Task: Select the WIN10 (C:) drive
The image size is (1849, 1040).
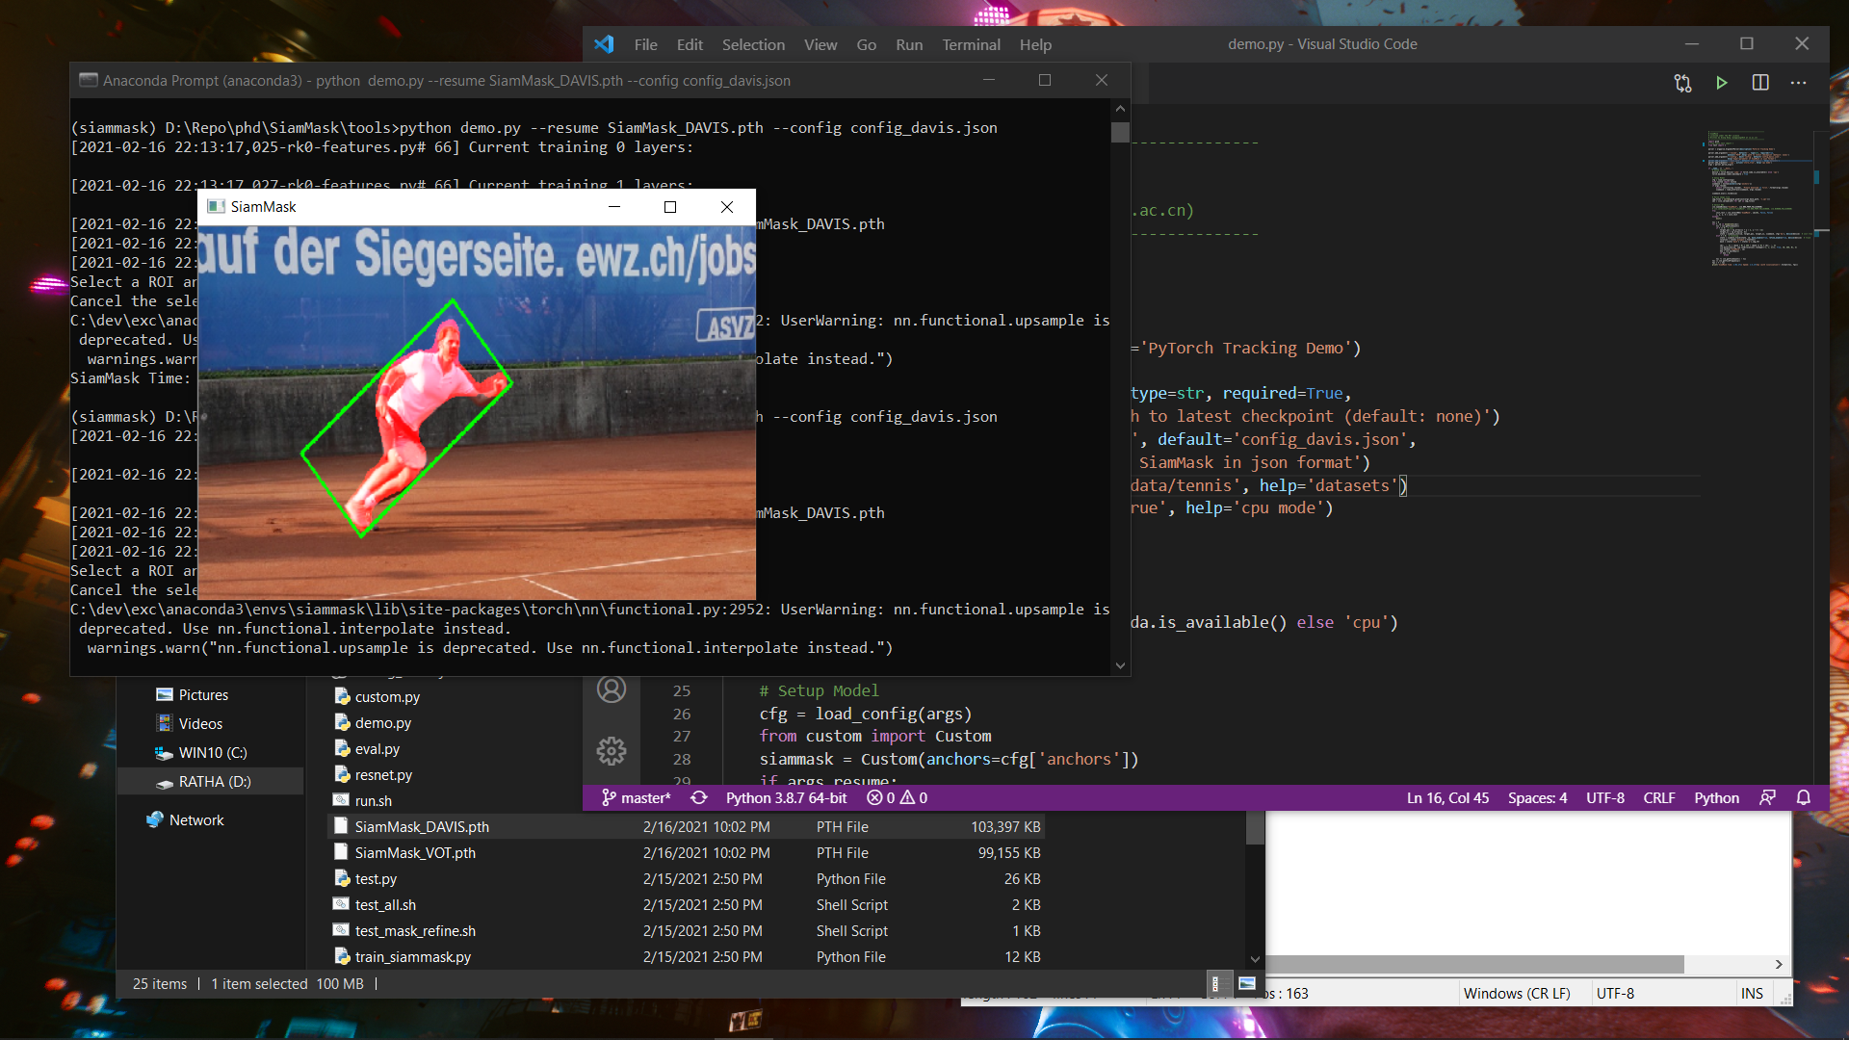Action: [212, 753]
